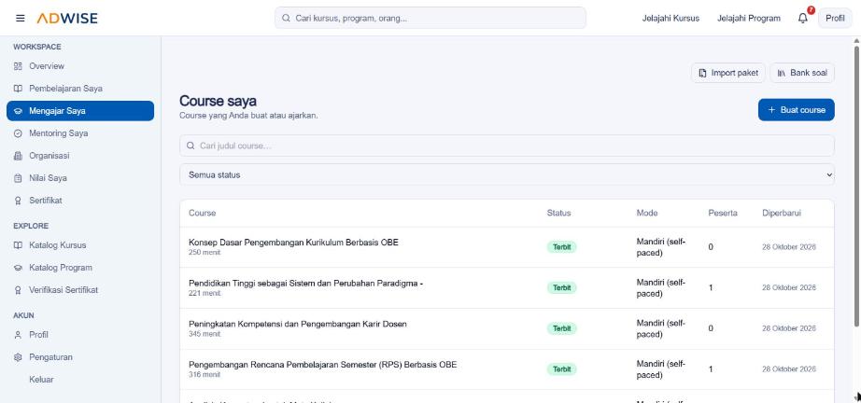Open Konsep Dasar Pengembangan Kurikulum Berbasis OBE
The image size is (861, 403).
point(294,243)
